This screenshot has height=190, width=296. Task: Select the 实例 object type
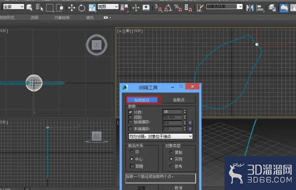171,159
